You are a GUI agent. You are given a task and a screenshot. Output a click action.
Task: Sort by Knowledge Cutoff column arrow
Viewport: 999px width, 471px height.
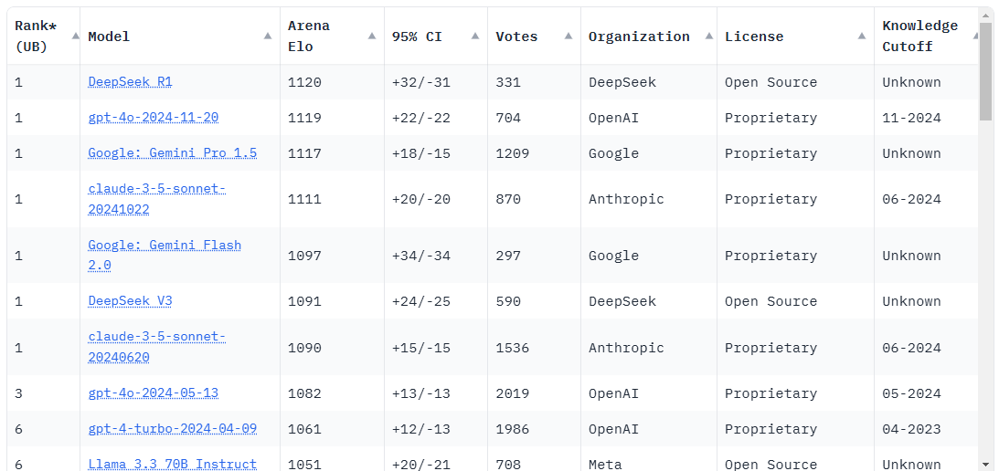click(x=974, y=37)
